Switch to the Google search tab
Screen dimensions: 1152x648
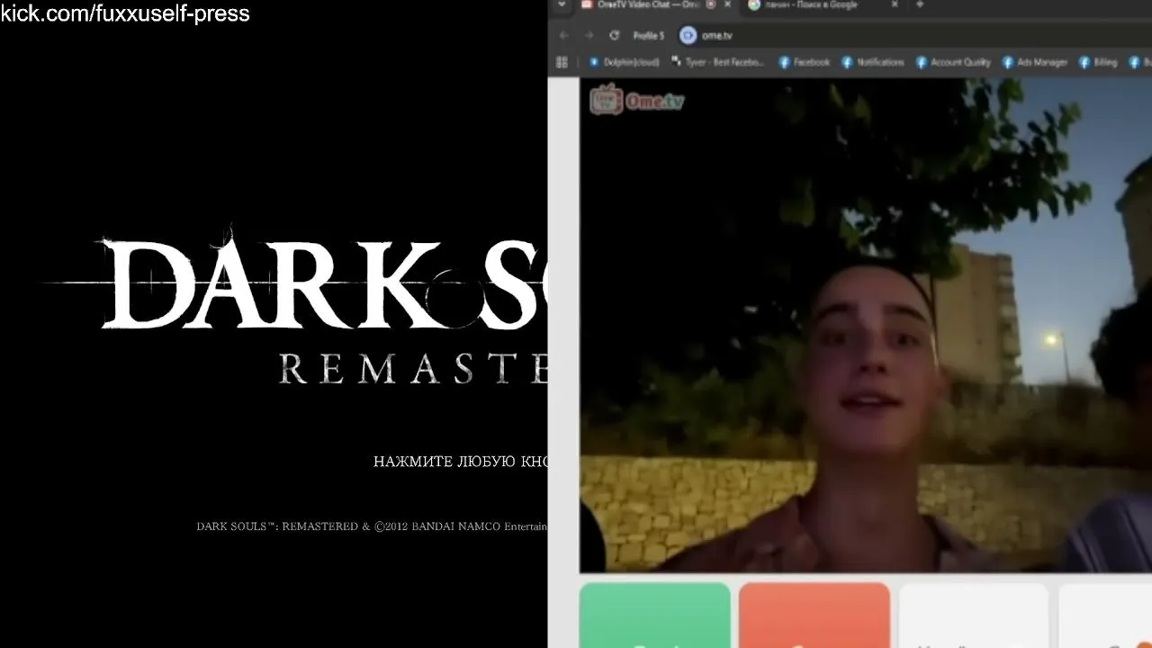click(x=823, y=5)
